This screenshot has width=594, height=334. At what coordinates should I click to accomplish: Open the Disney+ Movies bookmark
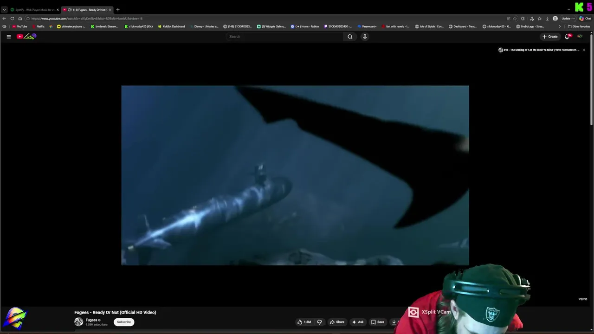(204, 26)
